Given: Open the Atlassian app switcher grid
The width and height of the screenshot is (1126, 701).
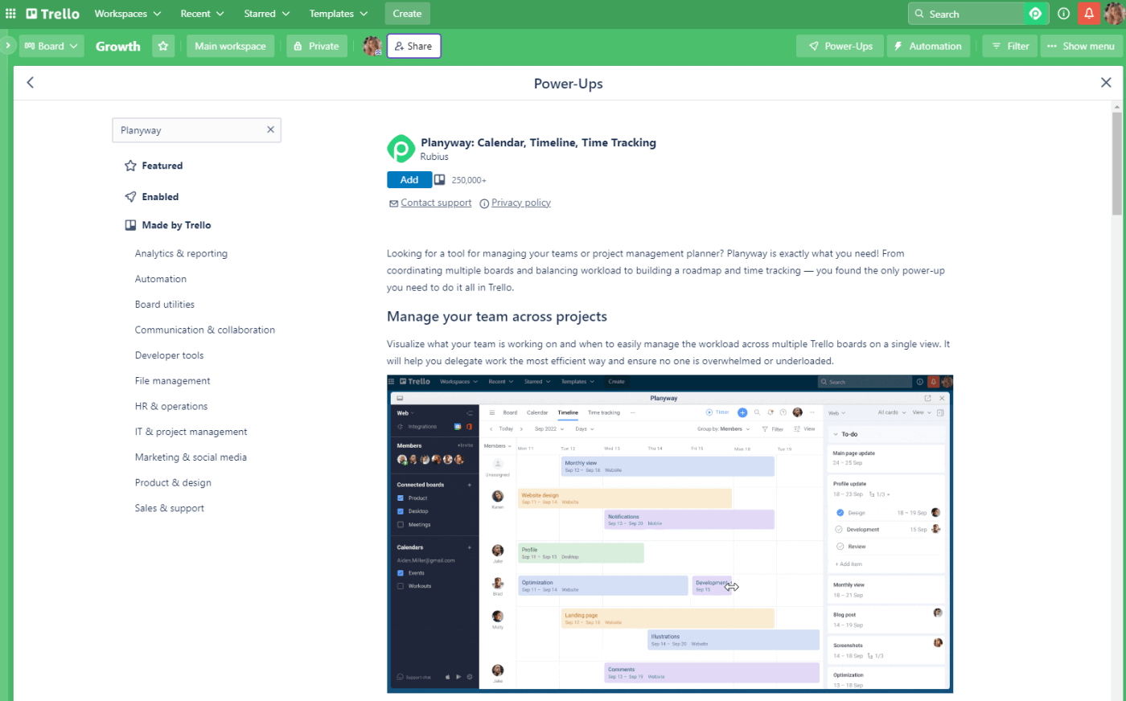Looking at the screenshot, I should (x=10, y=13).
